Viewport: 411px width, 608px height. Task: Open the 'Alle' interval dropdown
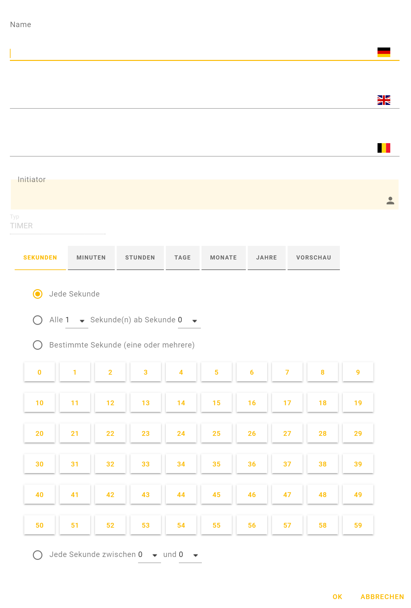(77, 320)
